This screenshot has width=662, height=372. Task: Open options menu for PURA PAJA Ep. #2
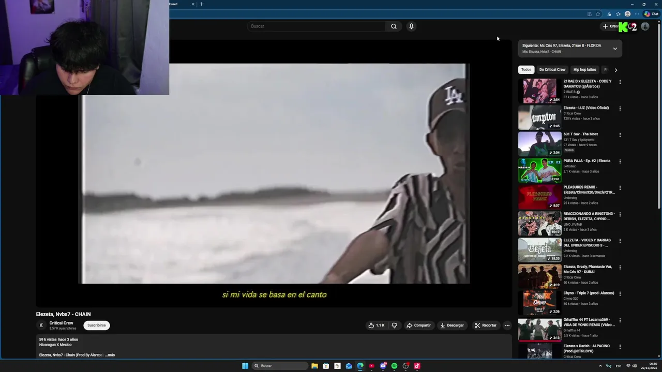(620, 161)
